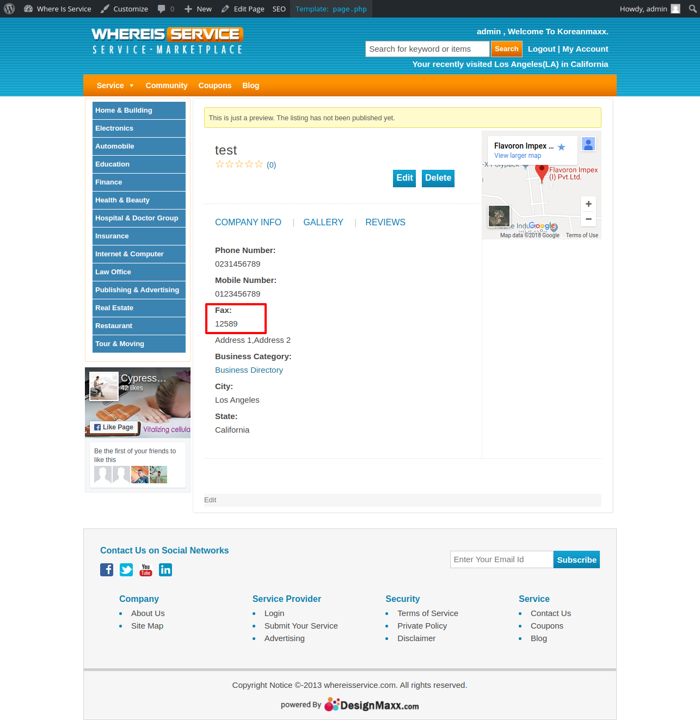The height and width of the screenshot is (720, 700).
Task: Open the admin bar search magnifier icon
Action: tap(692, 9)
